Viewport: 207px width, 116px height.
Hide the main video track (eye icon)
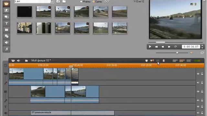(198, 74)
